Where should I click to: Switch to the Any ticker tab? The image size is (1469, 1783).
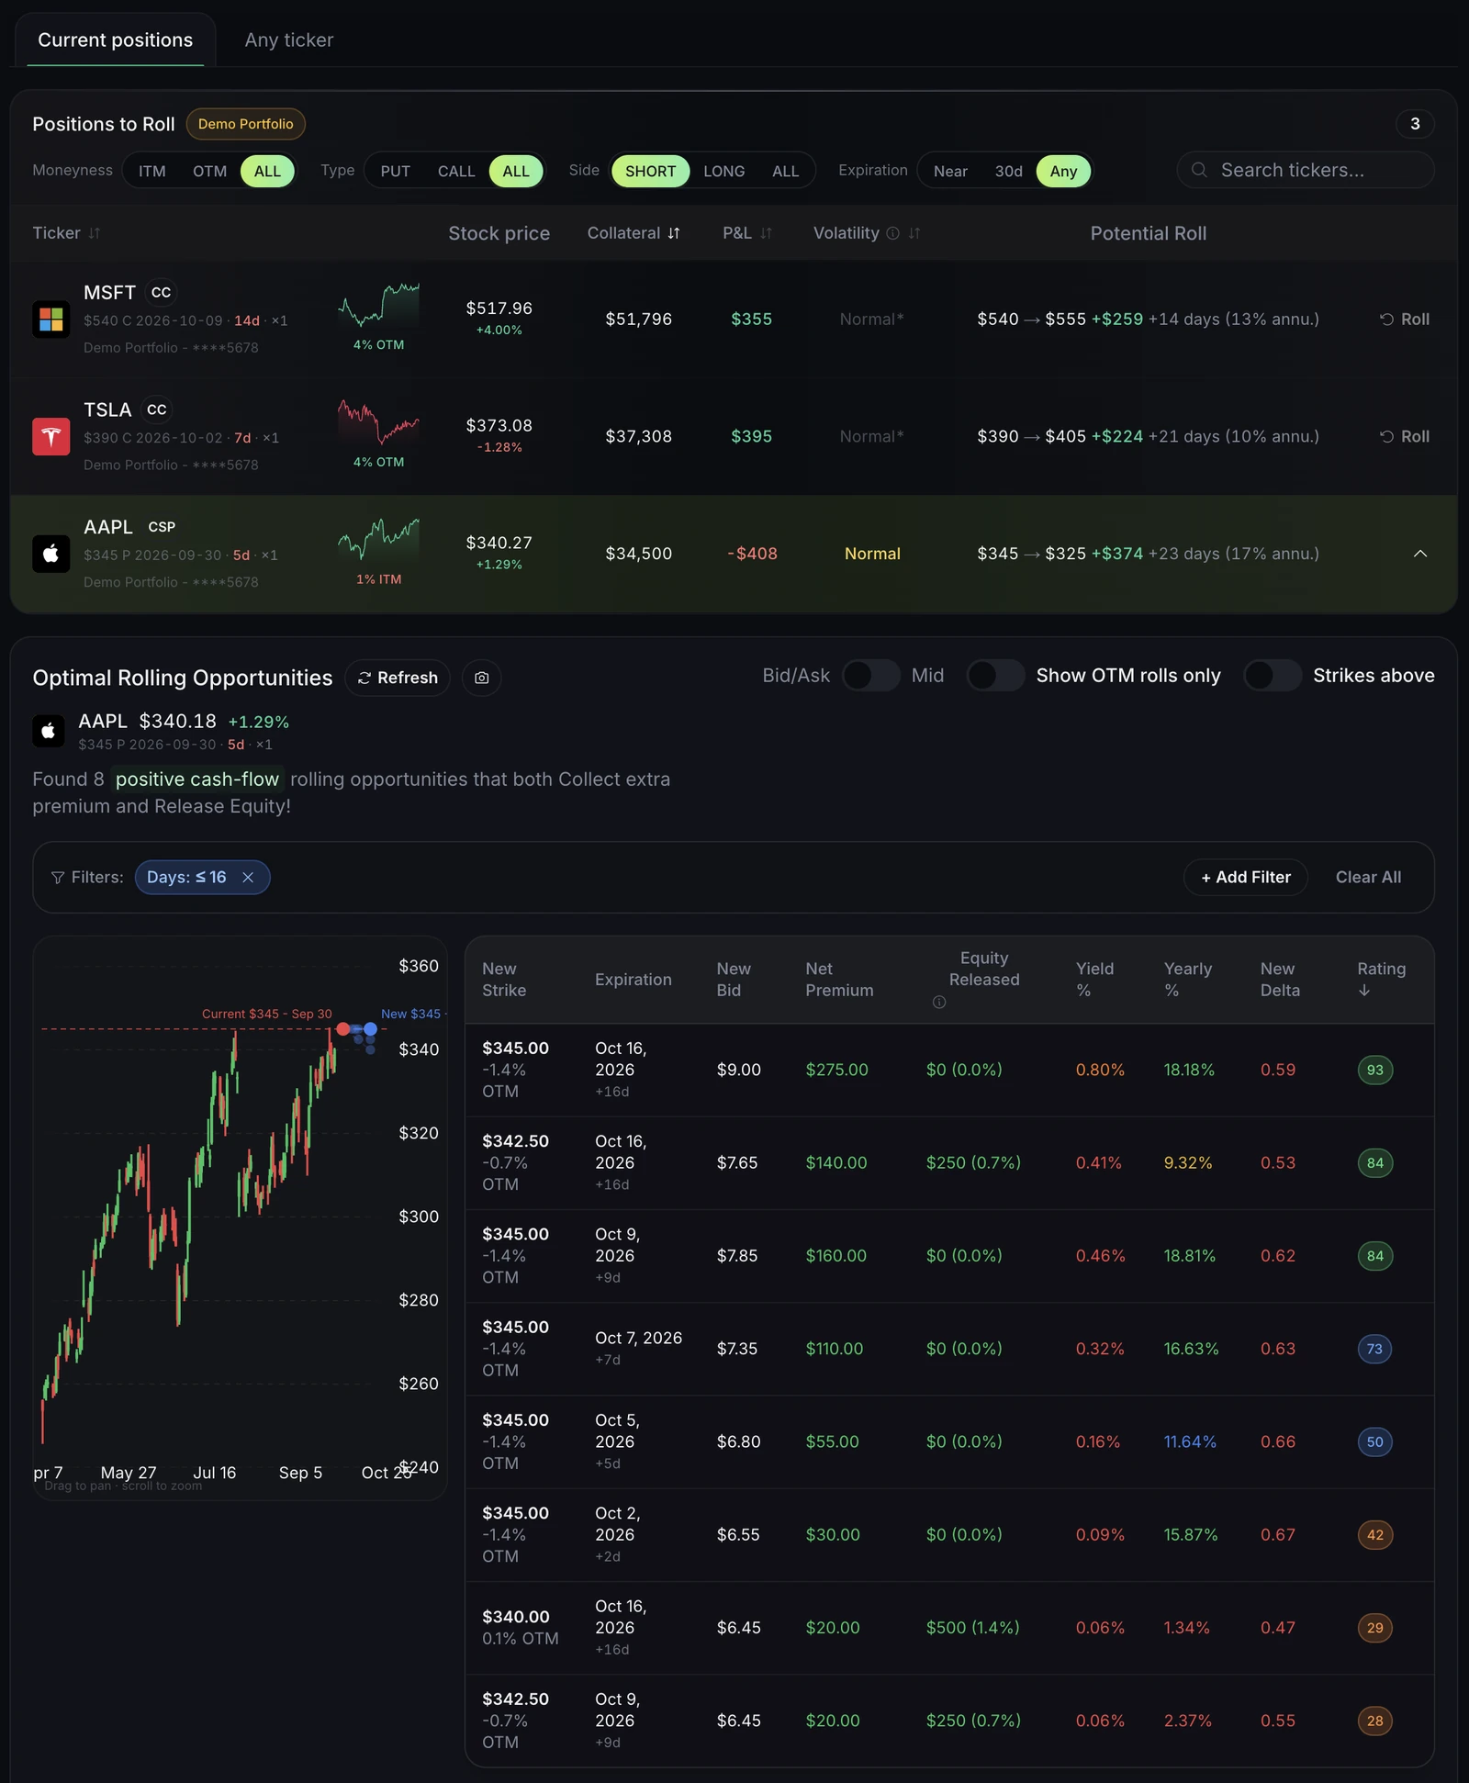coord(289,40)
